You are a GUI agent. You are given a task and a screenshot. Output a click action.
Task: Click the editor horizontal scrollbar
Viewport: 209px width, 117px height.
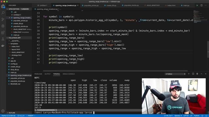[115, 71]
